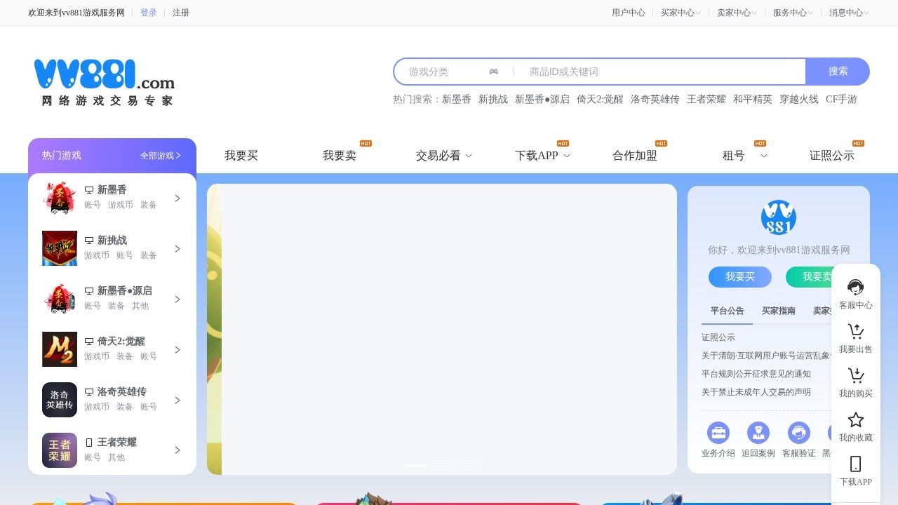
Task: Switch to the 平台公告 tab
Action: [x=727, y=311]
